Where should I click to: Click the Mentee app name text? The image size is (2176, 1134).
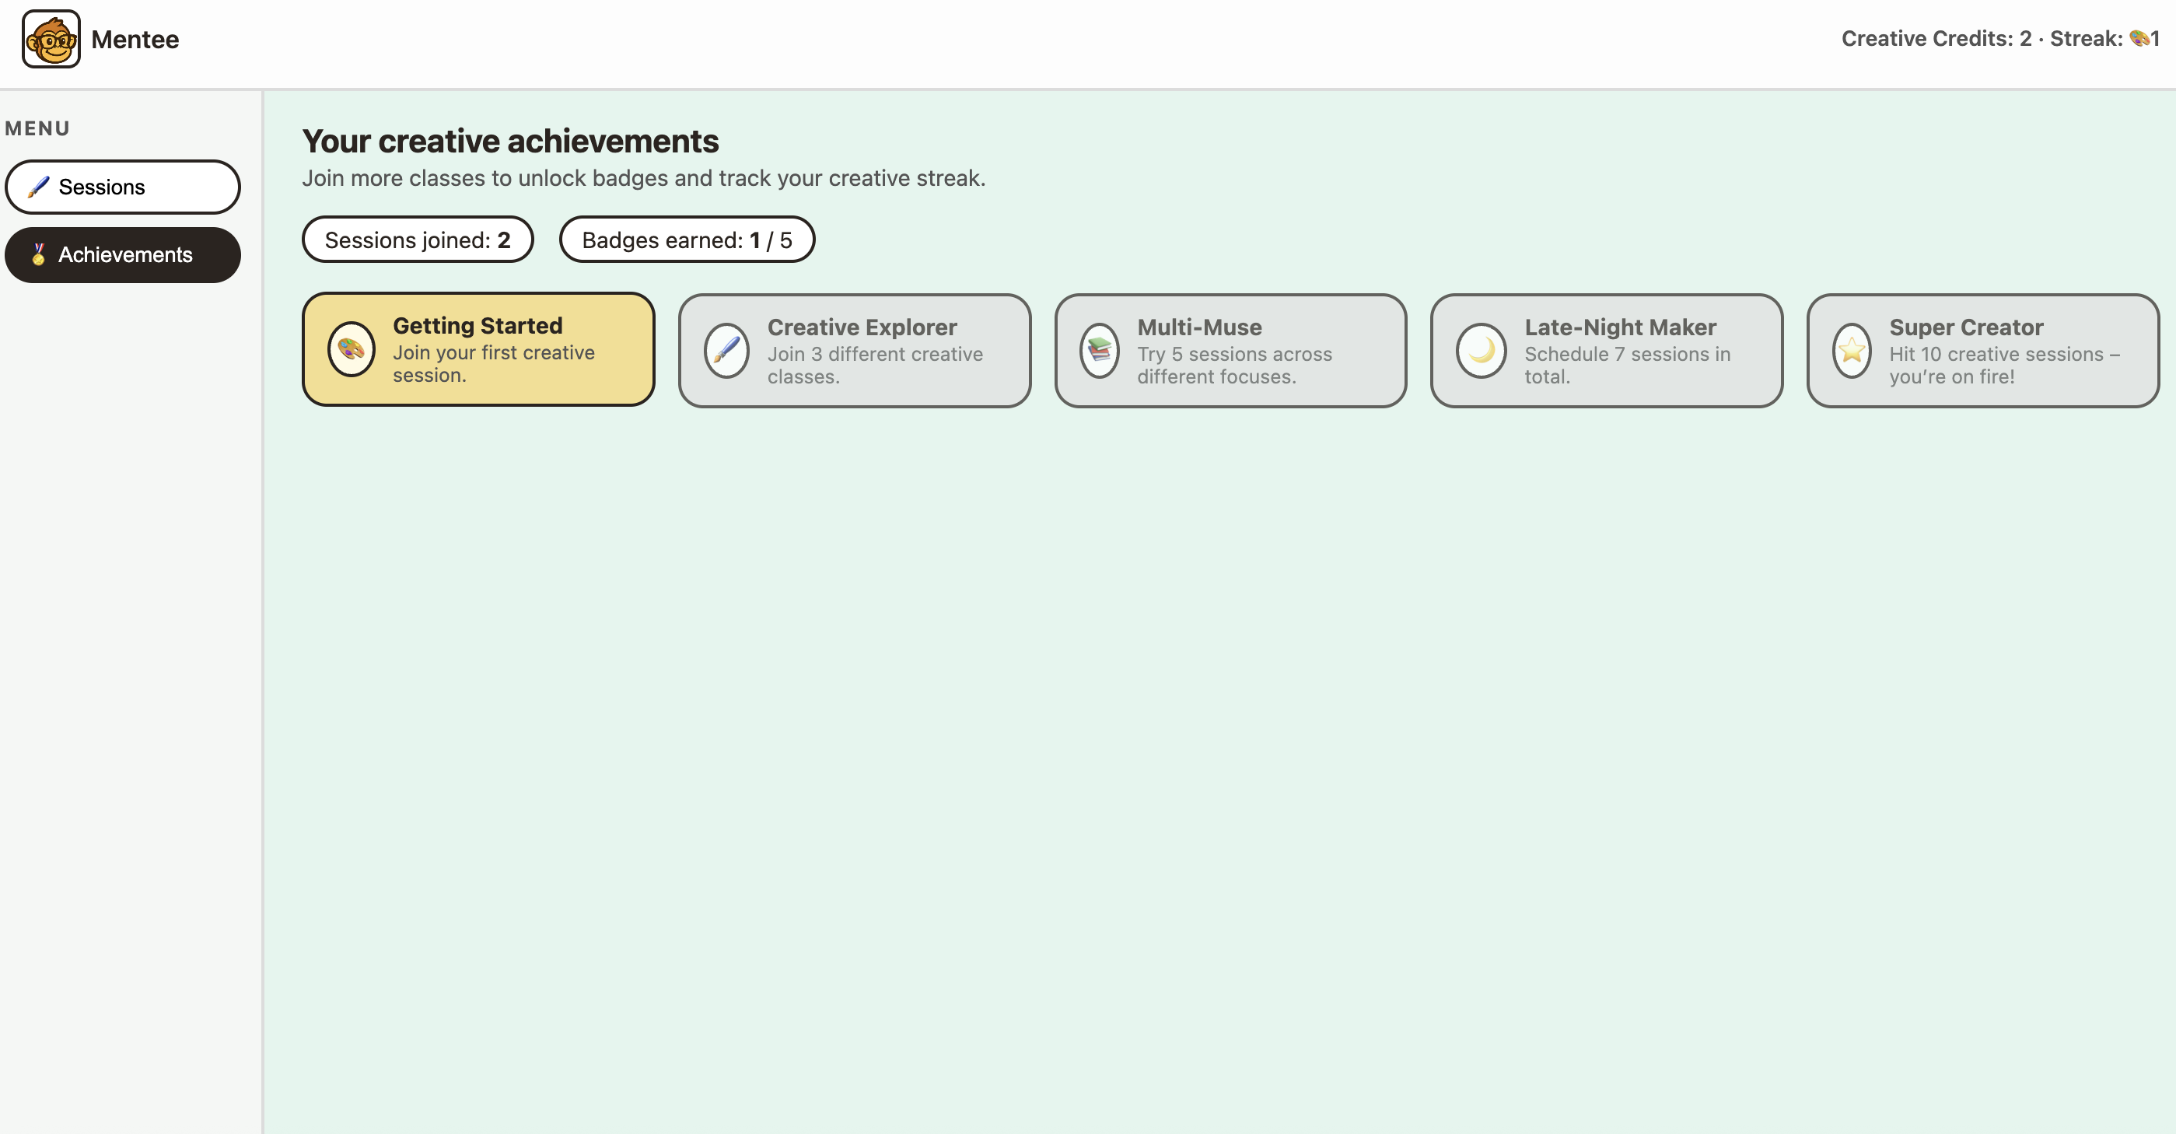[135, 39]
